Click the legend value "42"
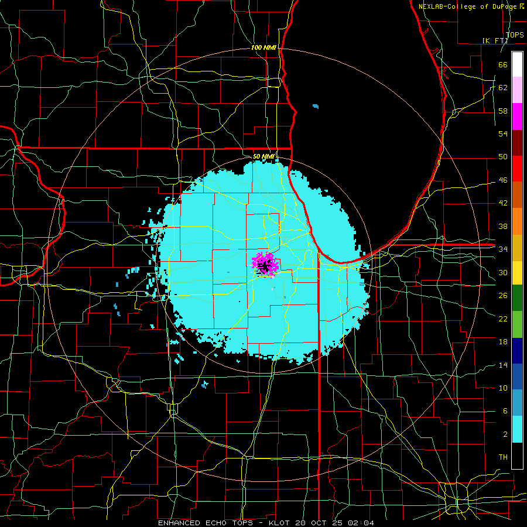Screen dimensions: 527x527 pyautogui.click(x=503, y=203)
